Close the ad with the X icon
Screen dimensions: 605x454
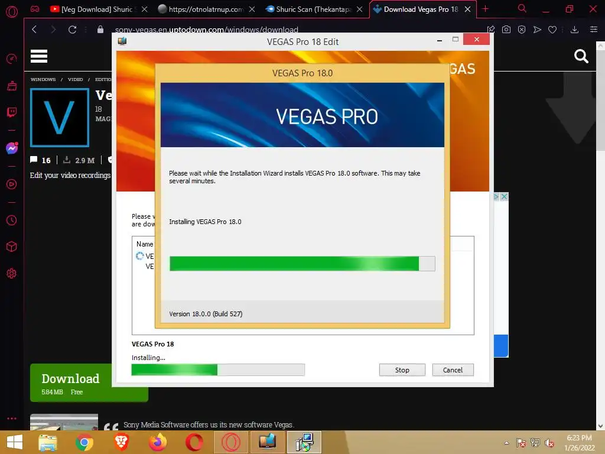[x=504, y=196]
